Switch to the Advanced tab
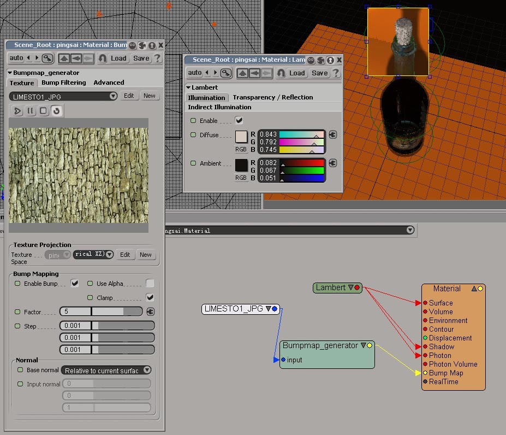Viewport: 506px width, 435px height. point(109,83)
